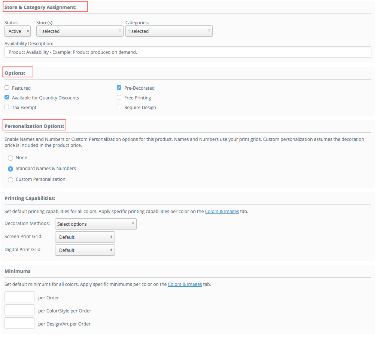The width and height of the screenshot is (377, 339).
Task: Click the per Design/Art per Order field
Action: coord(19,323)
